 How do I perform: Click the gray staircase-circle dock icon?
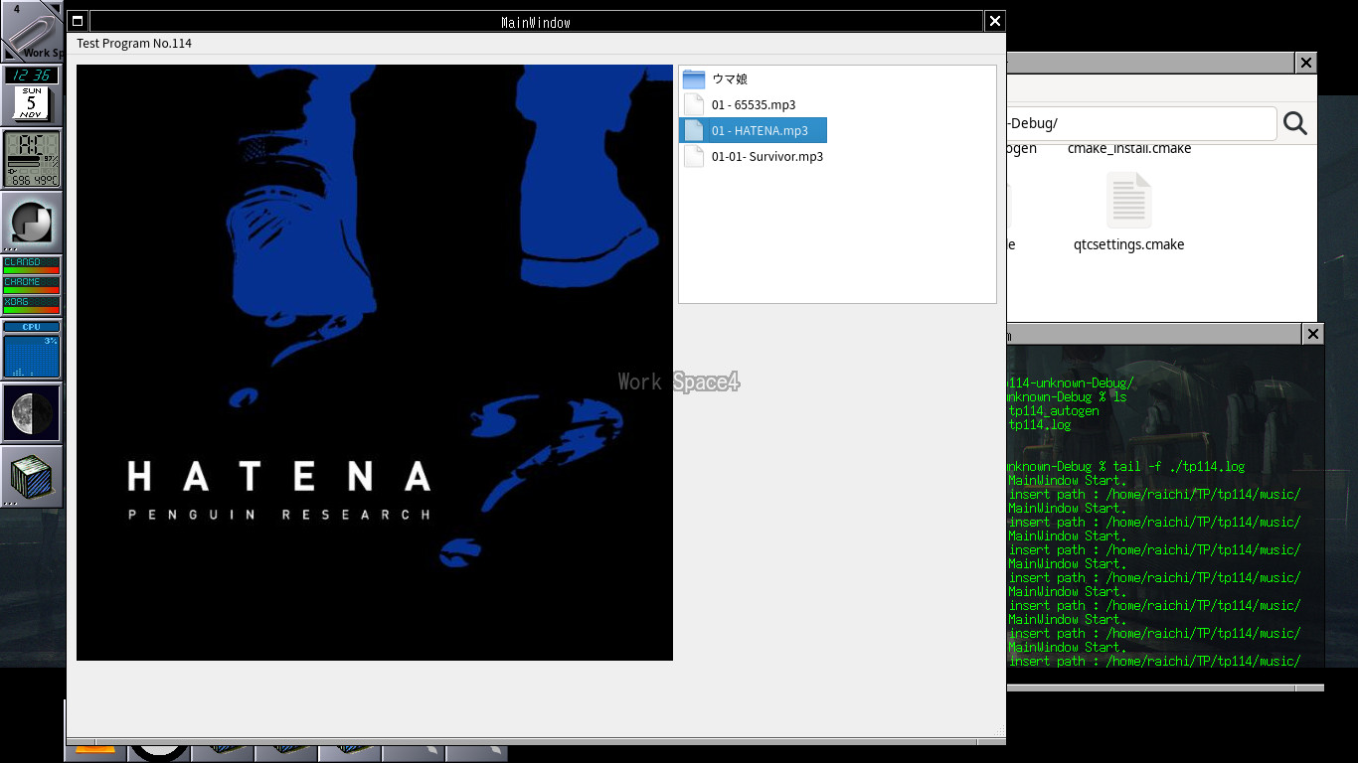point(32,223)
